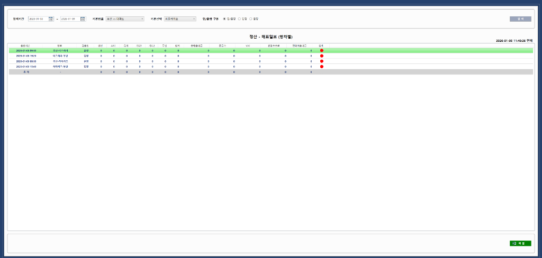Click red status dot in second row
The width and height of the screenshot is (542, 258).
[321, 56]
